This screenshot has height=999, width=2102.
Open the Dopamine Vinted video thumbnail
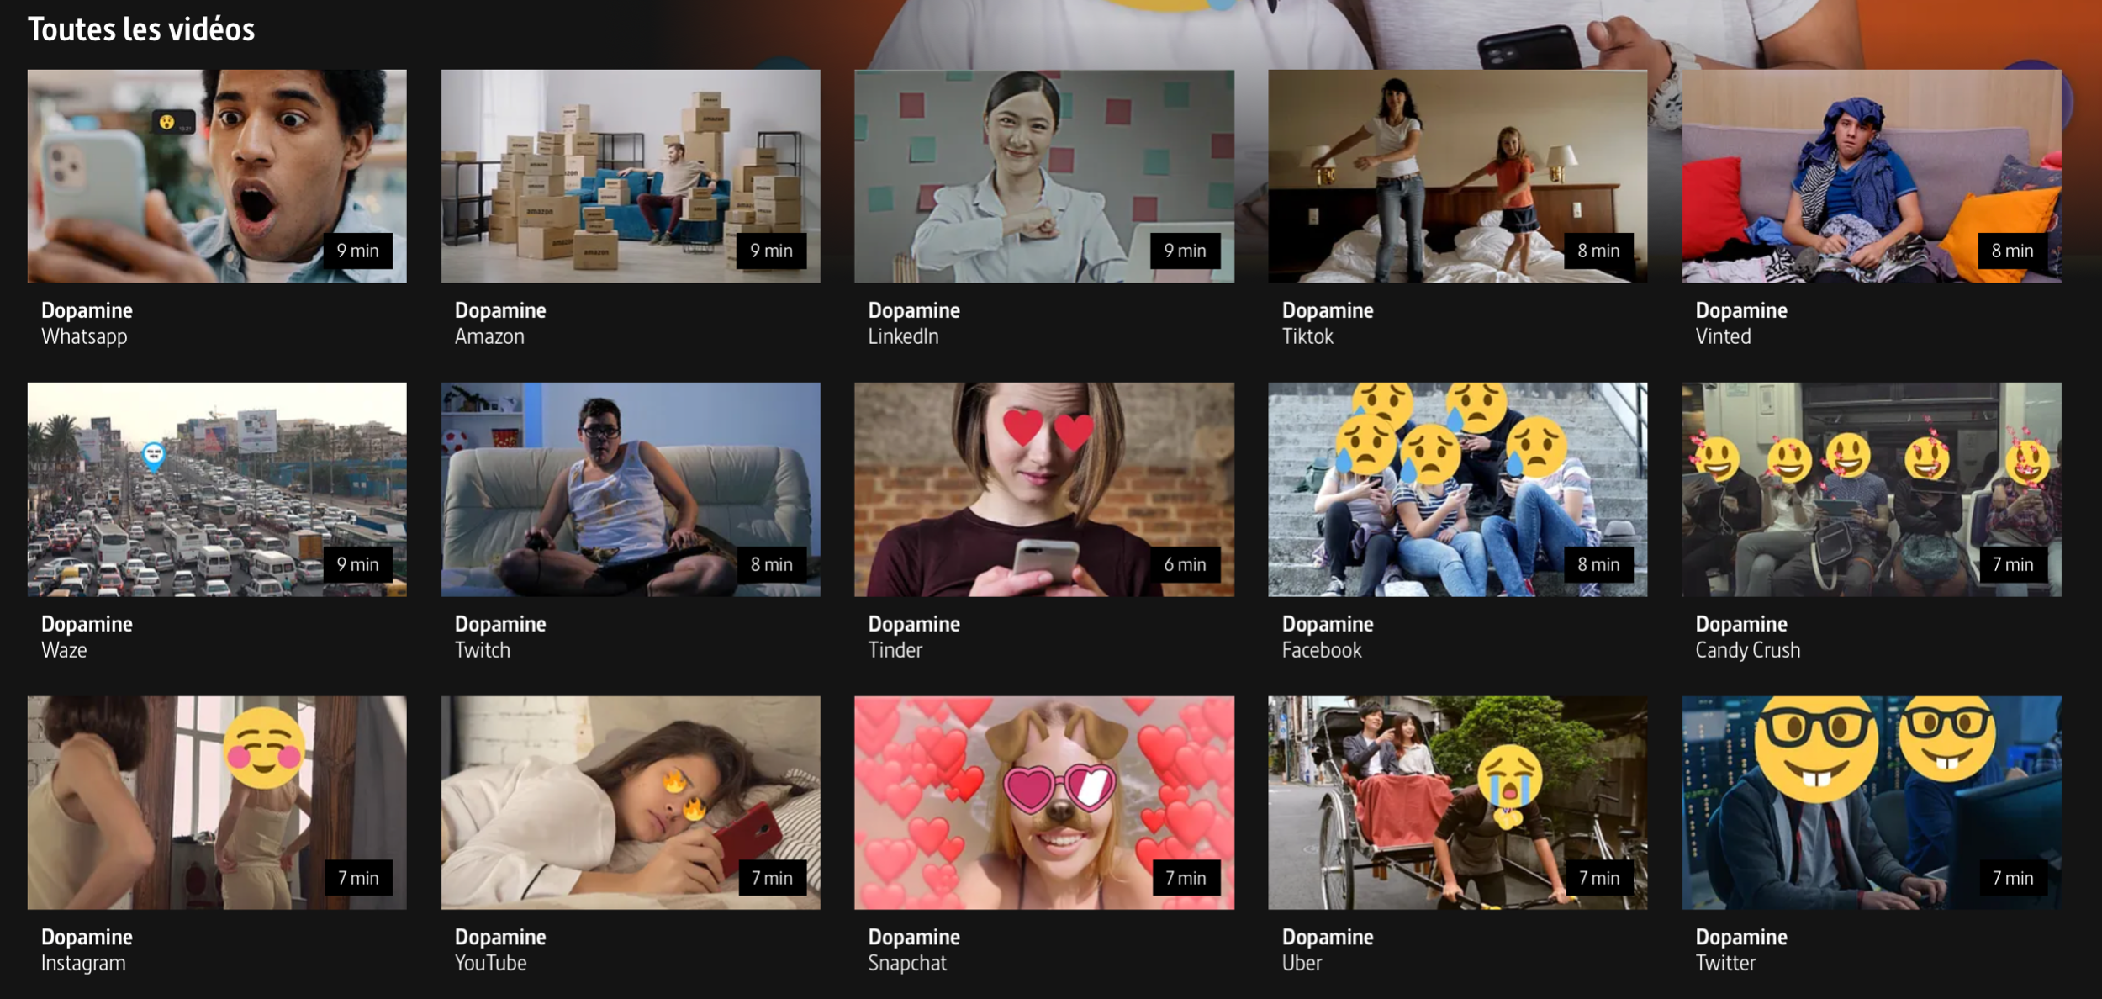(x=1872, y=176)
